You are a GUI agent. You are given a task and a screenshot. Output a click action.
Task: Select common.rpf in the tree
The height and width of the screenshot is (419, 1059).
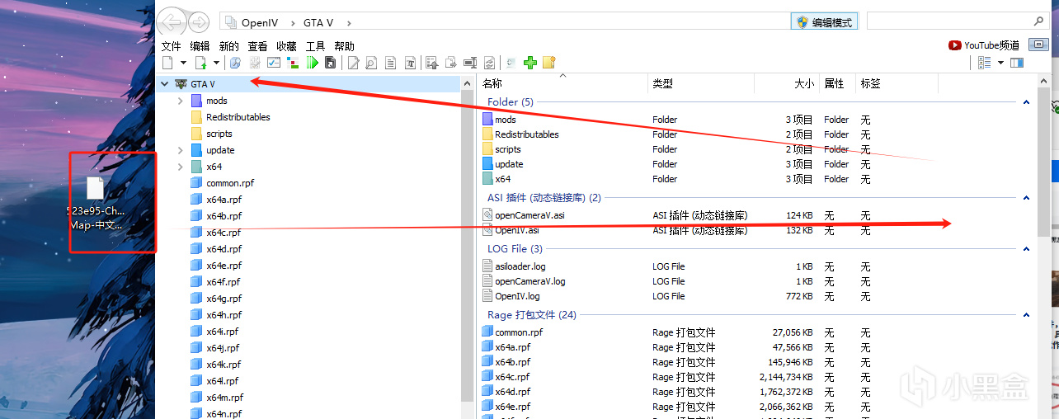(224, 183)
